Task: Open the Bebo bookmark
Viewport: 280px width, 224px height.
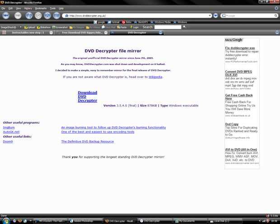Action: [x=126, y=22]
